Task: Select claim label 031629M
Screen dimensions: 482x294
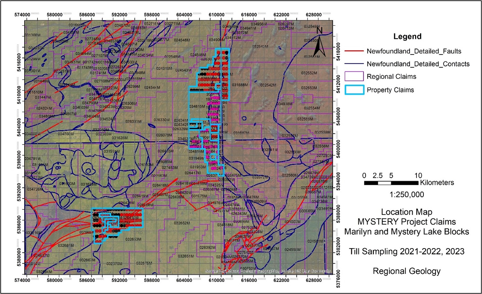Action: coord(88,184)
